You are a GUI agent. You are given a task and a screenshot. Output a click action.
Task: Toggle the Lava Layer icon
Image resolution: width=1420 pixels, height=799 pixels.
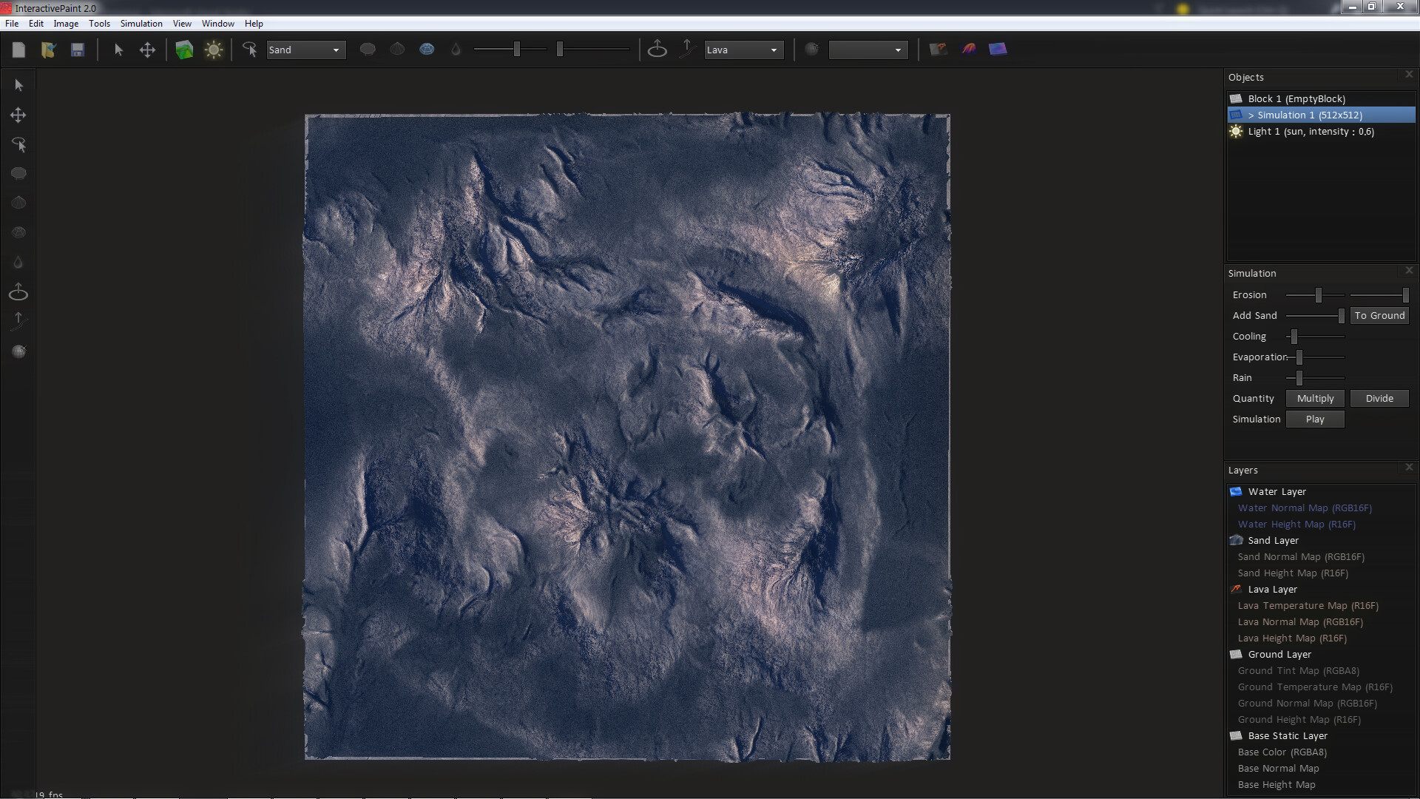(x=1236, y=589)
